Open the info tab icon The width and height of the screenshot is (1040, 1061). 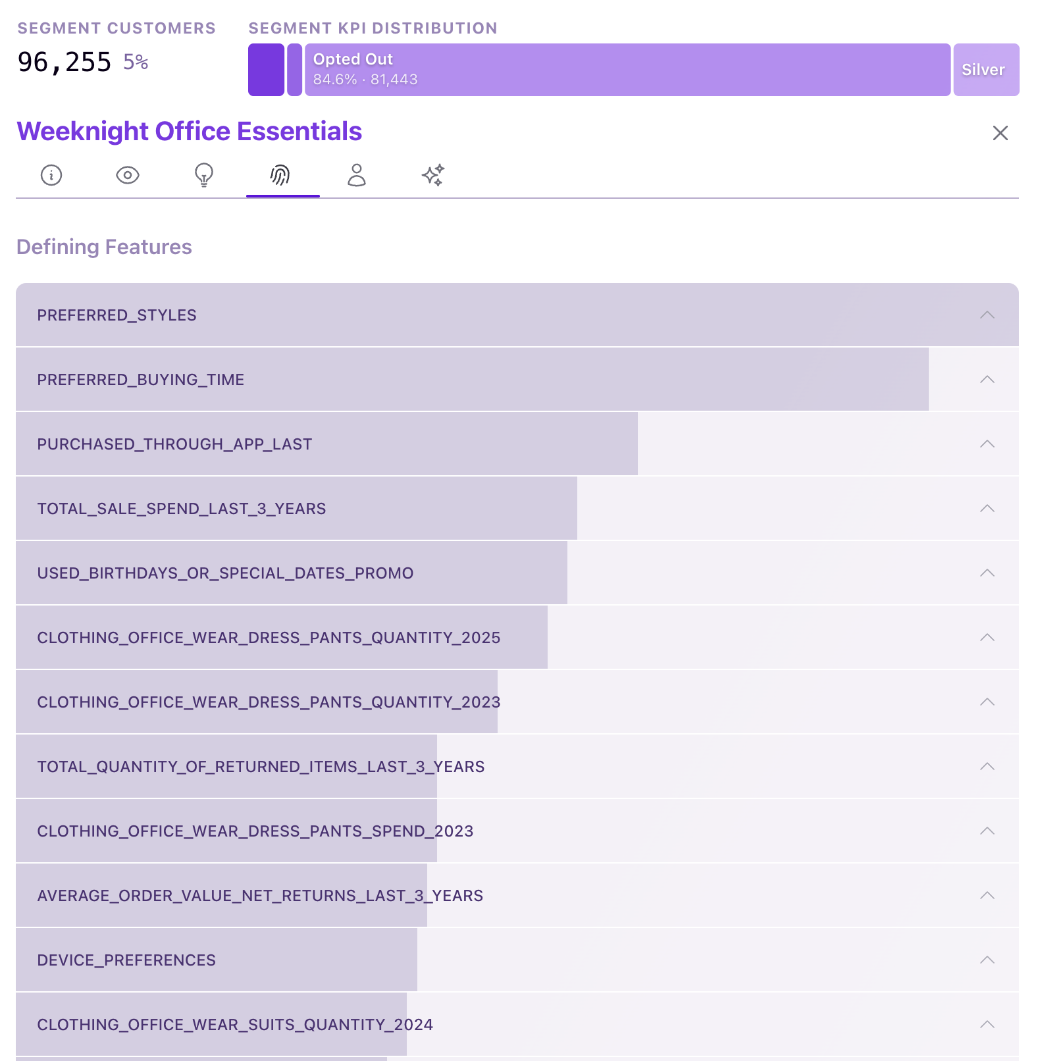pos(51,175)
